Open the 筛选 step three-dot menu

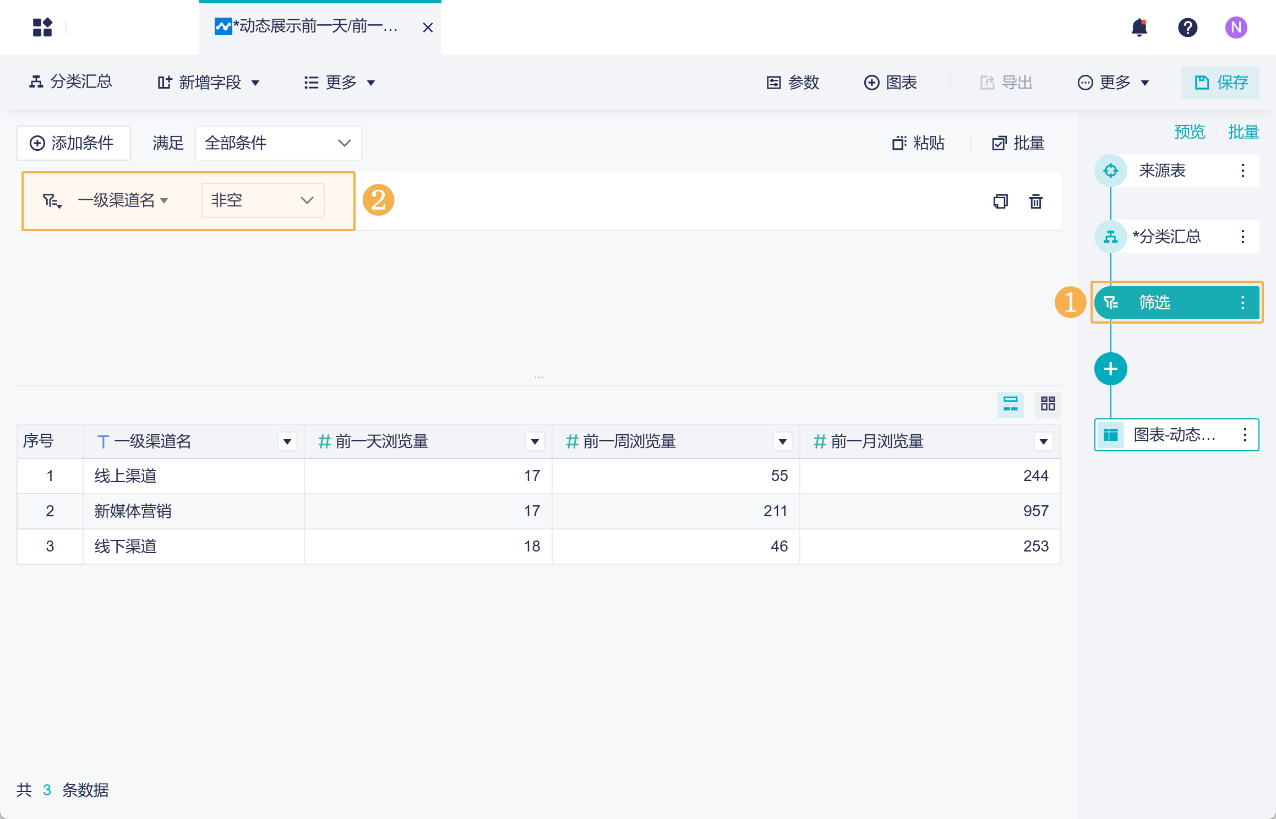point(1242,303)
